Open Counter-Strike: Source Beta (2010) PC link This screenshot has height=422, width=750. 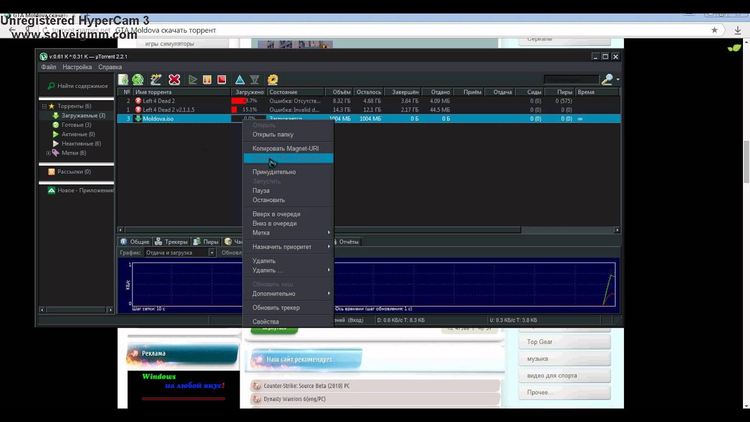[x=306, y=386]
